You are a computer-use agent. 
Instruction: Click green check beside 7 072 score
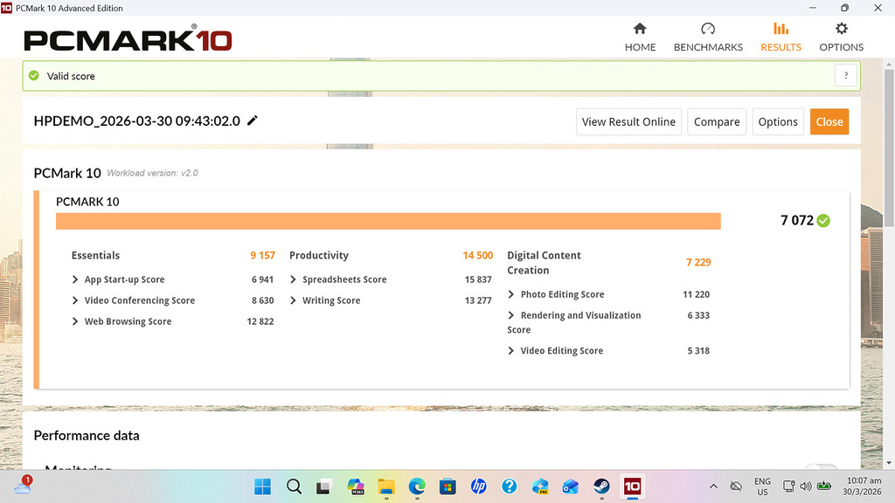[823, 221]
